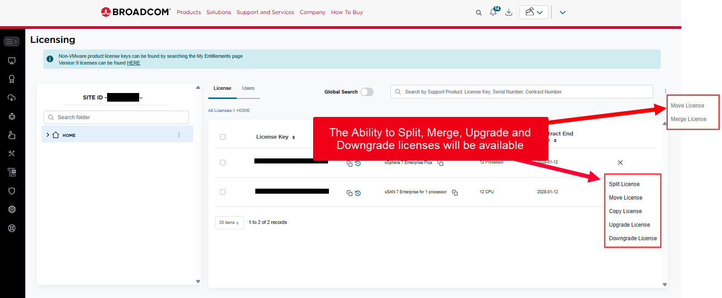
Task: Open the lifebuoy support icon in sidebar
Action: click(12, 228)
